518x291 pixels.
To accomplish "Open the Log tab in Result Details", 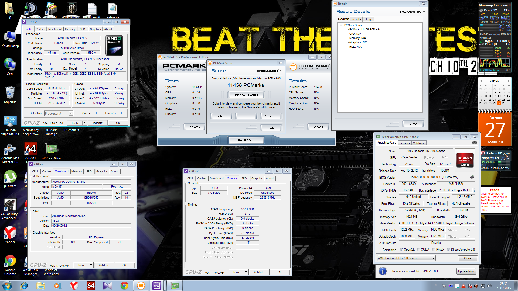I will tap(369, 19).
